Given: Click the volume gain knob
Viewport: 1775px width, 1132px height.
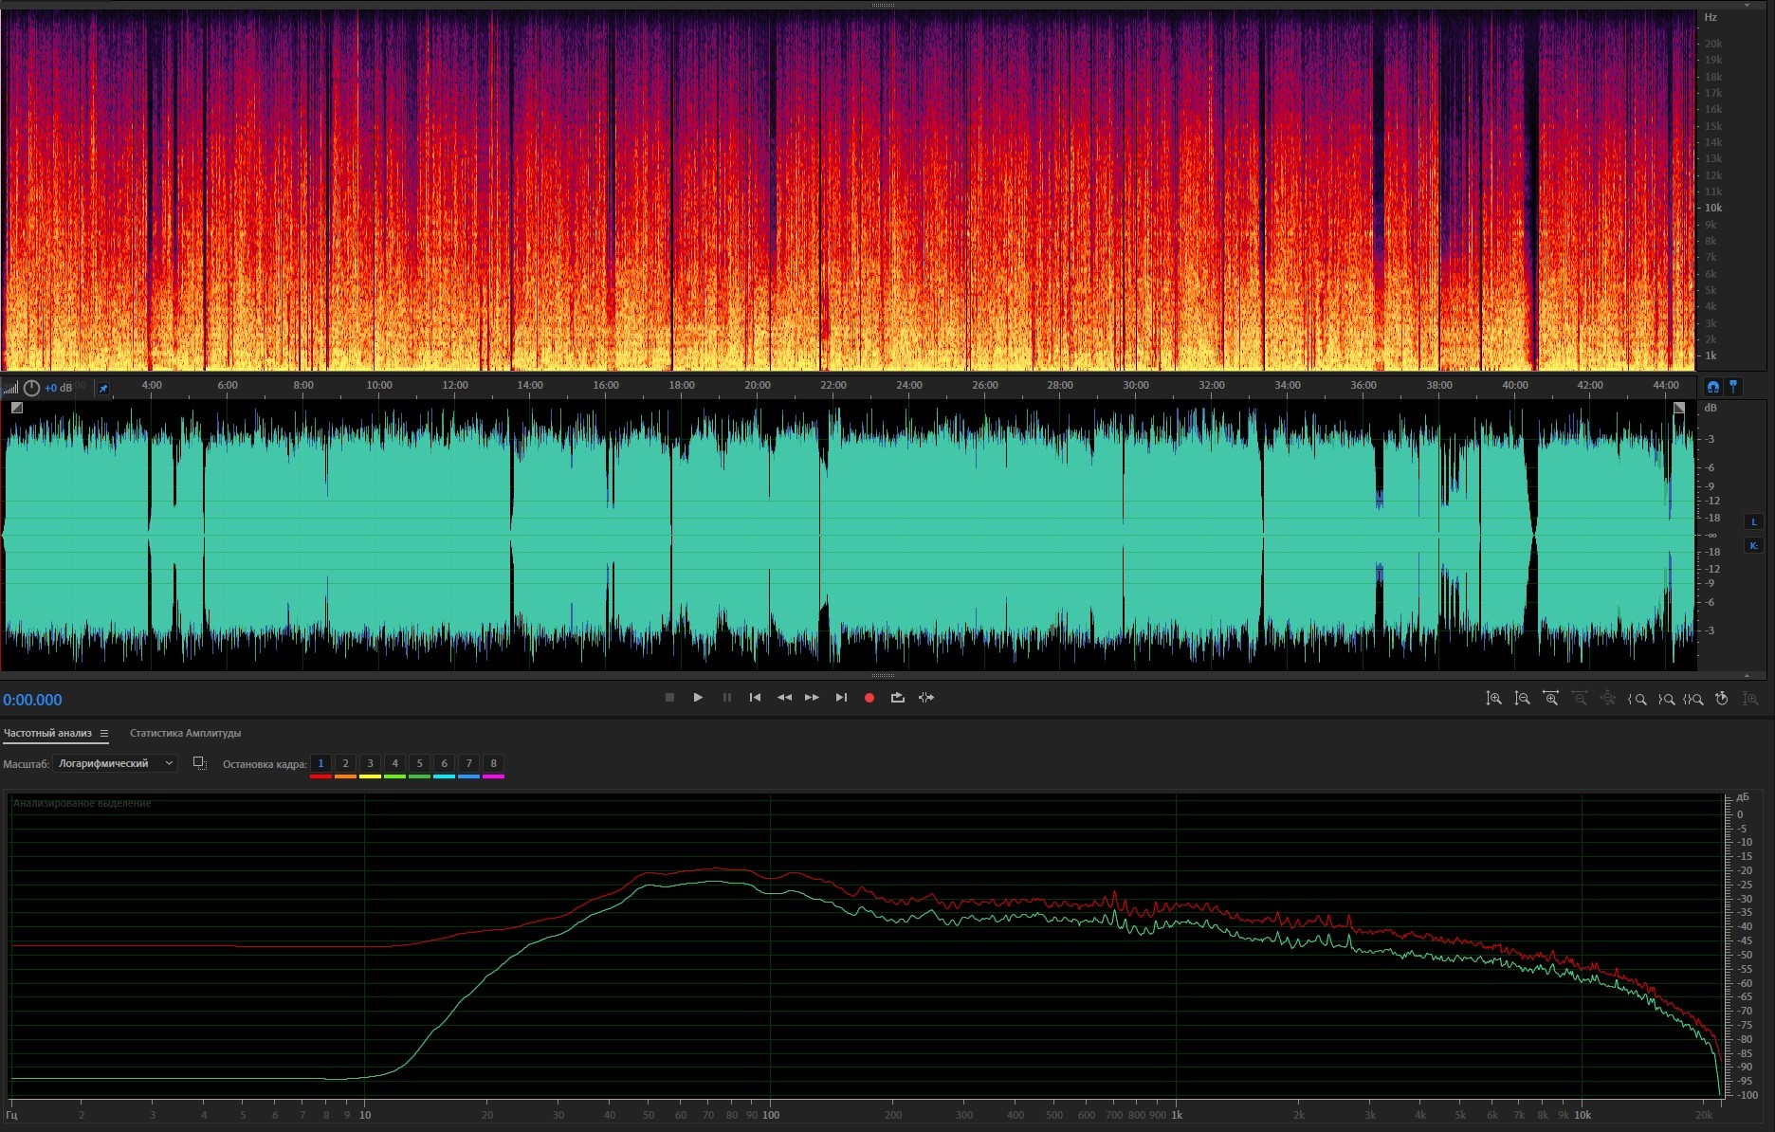Looking at the screenshot, I should (x=31, y=388).
